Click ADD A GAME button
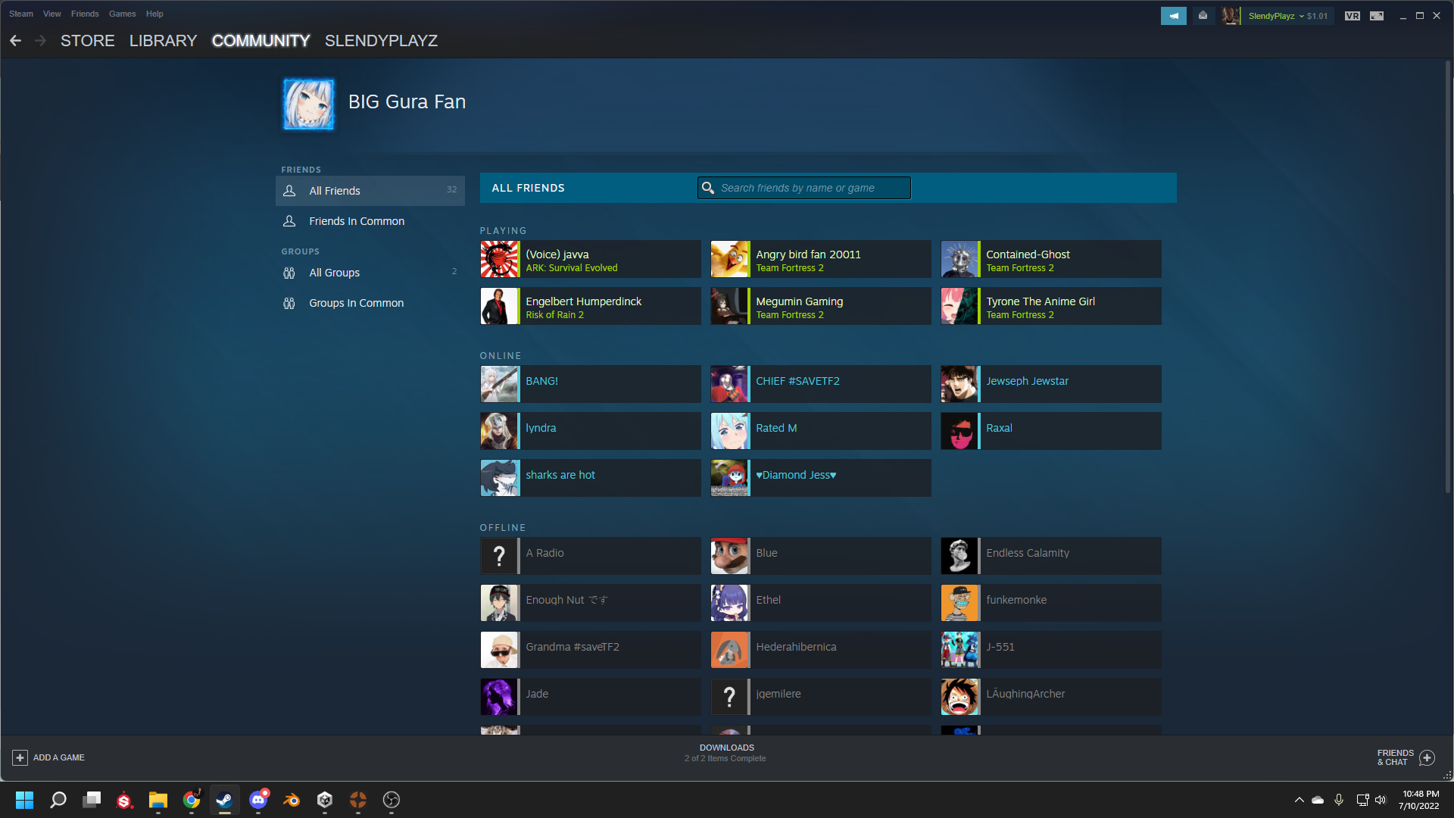The width and height of the screenshot is (1454, 818). [x=48, y=757]
